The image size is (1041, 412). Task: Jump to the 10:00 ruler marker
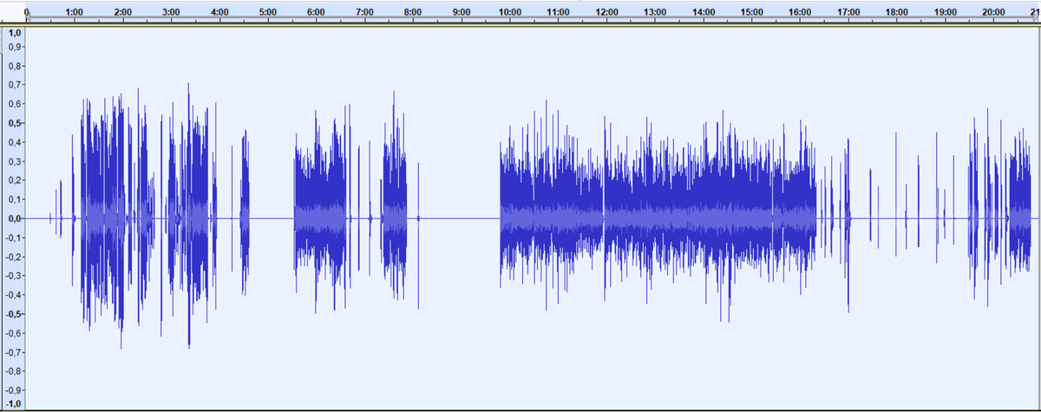click(510, 13)
